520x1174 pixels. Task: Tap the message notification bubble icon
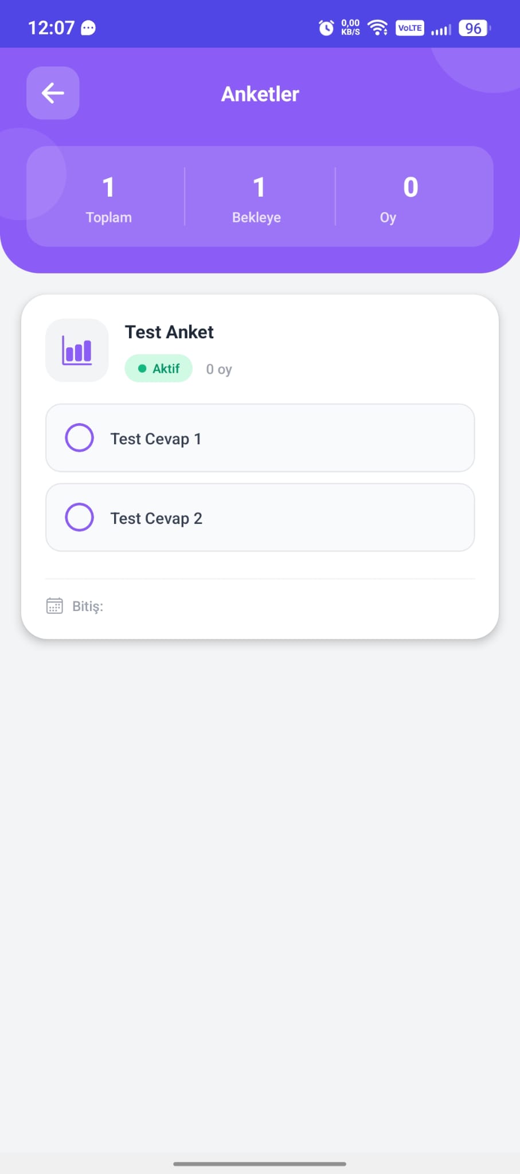click(x=88, y=28)
